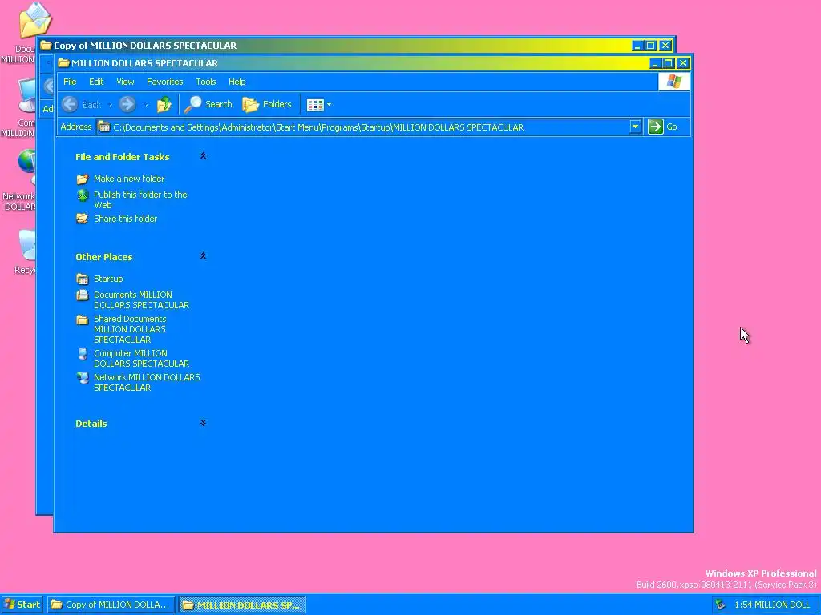Go up one folder level

pos(164,105)
